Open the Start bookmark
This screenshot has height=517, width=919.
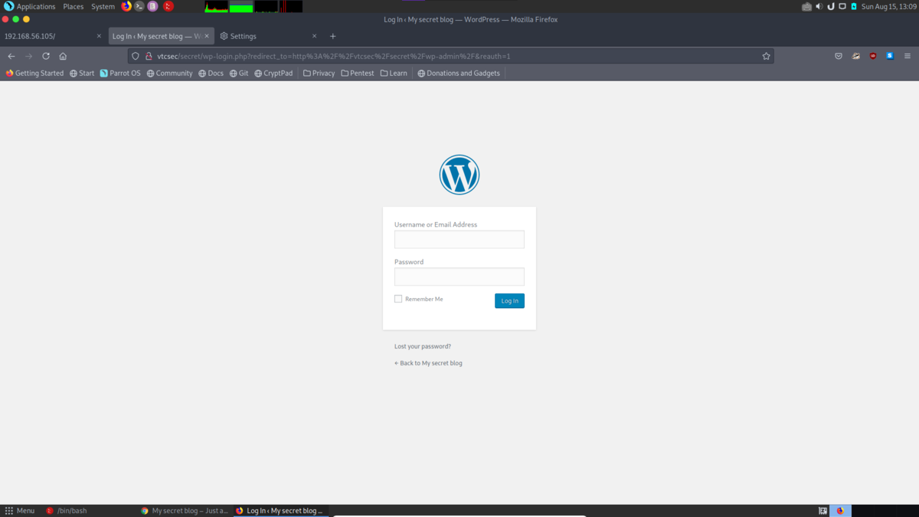coord(82,74)
